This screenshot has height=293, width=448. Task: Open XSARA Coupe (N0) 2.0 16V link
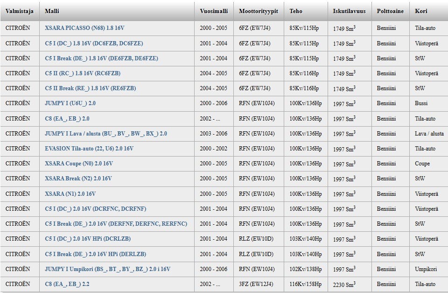tap(79, 164)
